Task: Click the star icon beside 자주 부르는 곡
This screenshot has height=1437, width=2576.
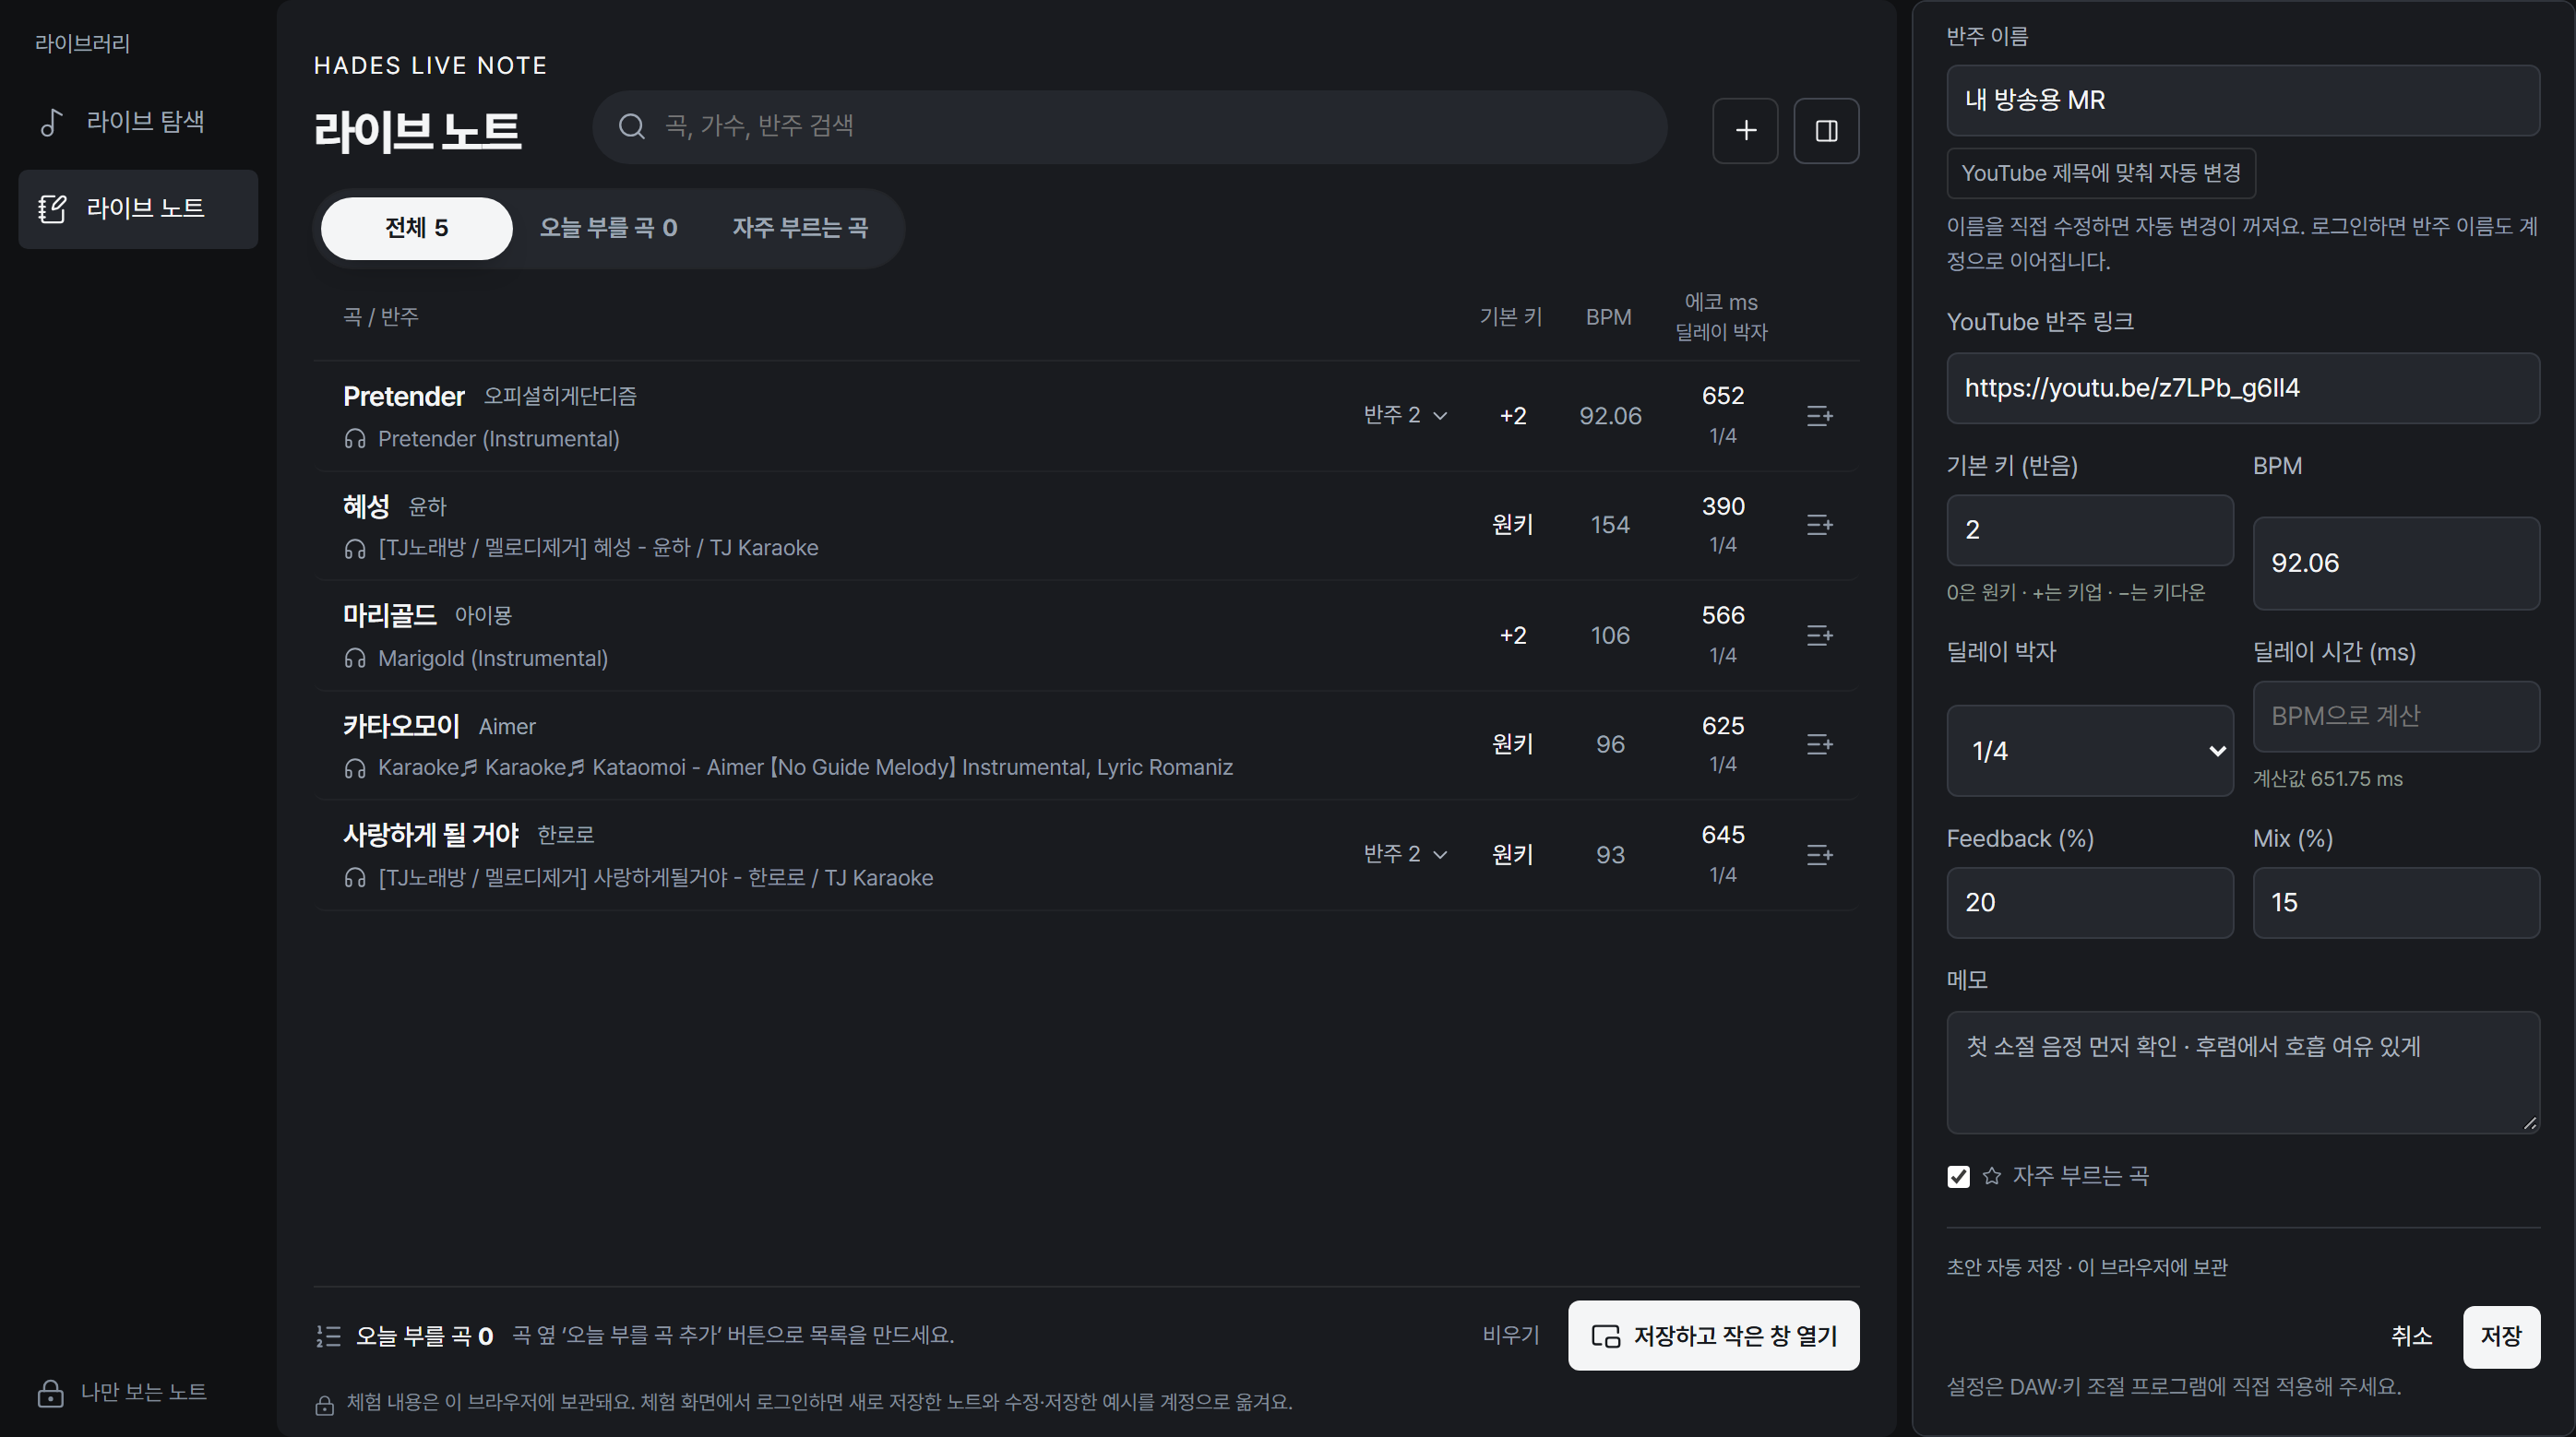Action: (x=1991, y=1176)
